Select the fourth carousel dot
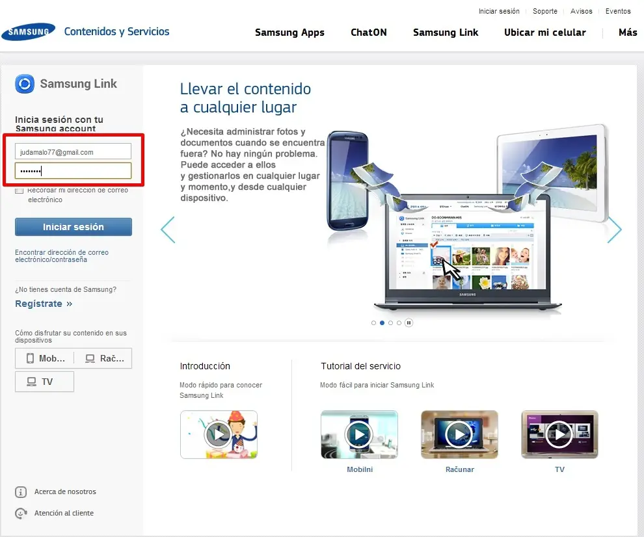The width and height of the screenshot is (644, 537). (x=399, y=322)
